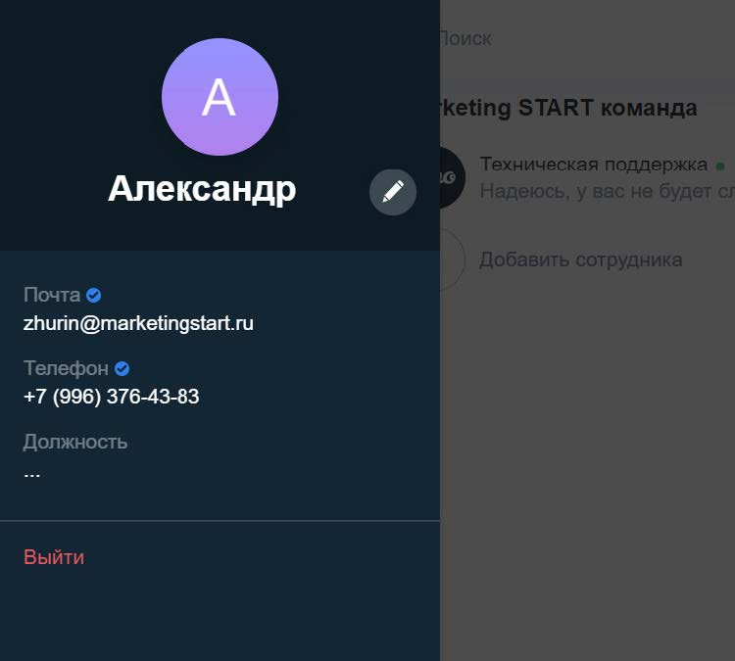
Task: Click the Почта label
Action: click(x=52, y=295)
